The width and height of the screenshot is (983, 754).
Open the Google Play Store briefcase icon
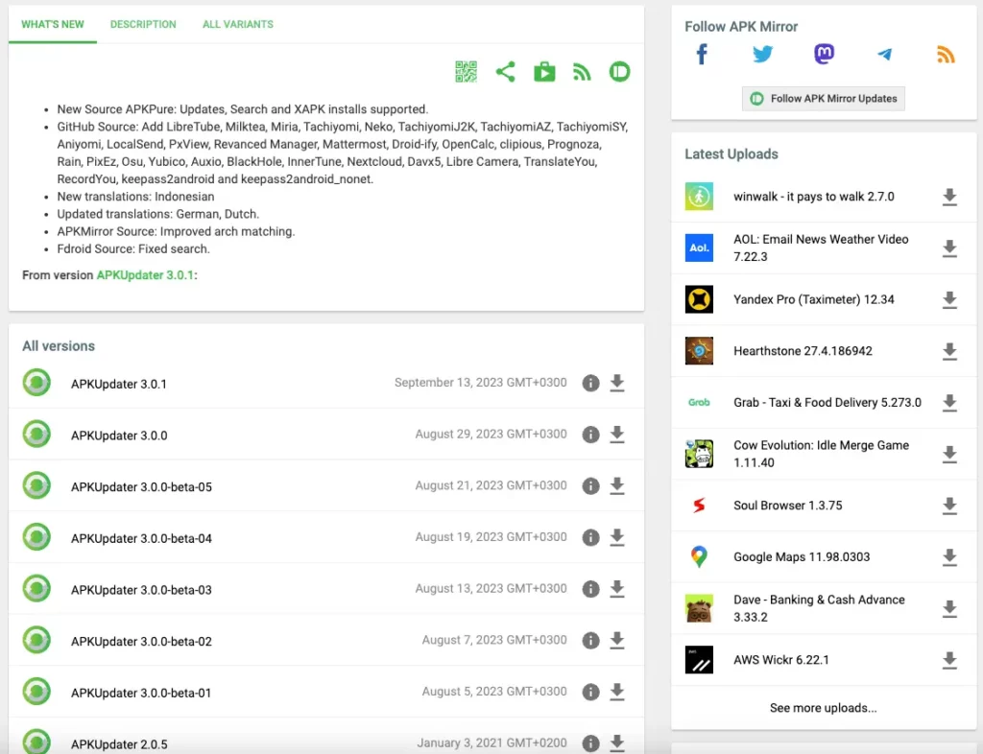[544, 72]
